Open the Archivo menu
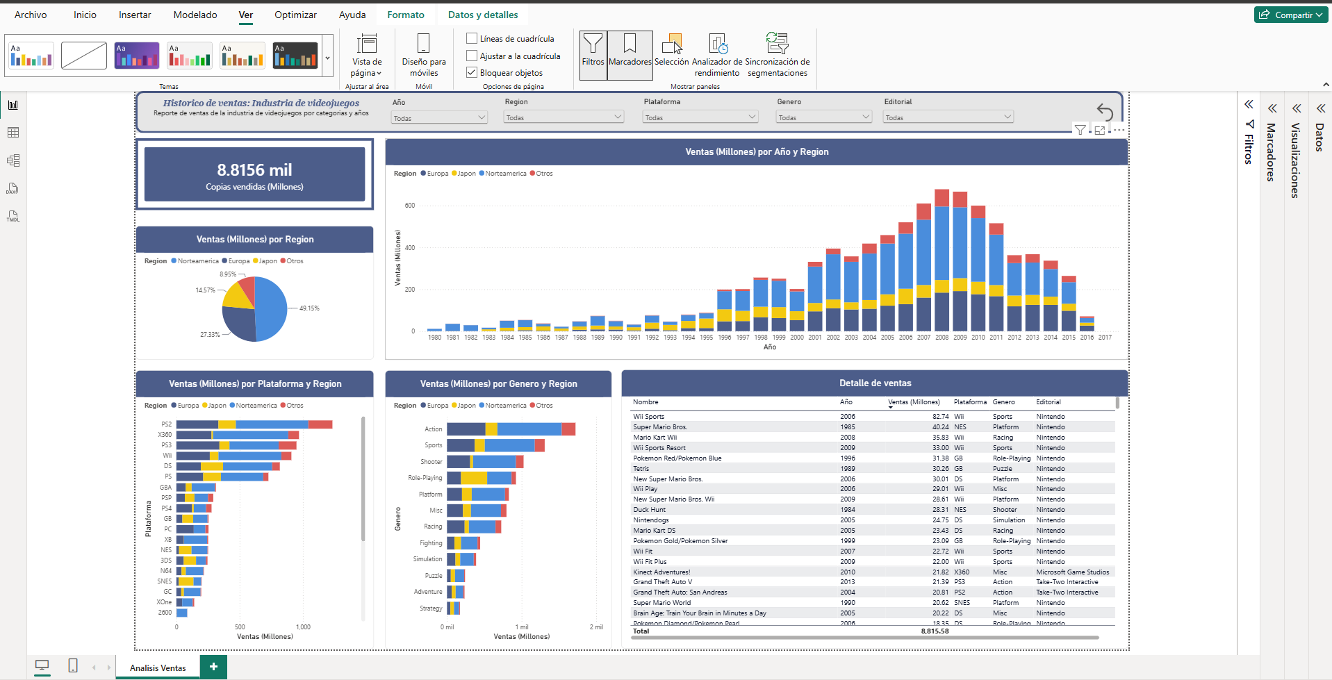 31,15
